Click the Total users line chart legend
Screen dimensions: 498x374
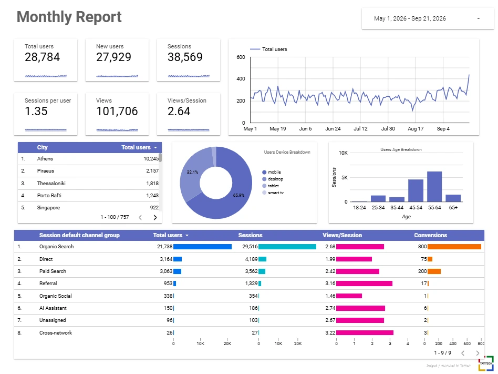268,49
